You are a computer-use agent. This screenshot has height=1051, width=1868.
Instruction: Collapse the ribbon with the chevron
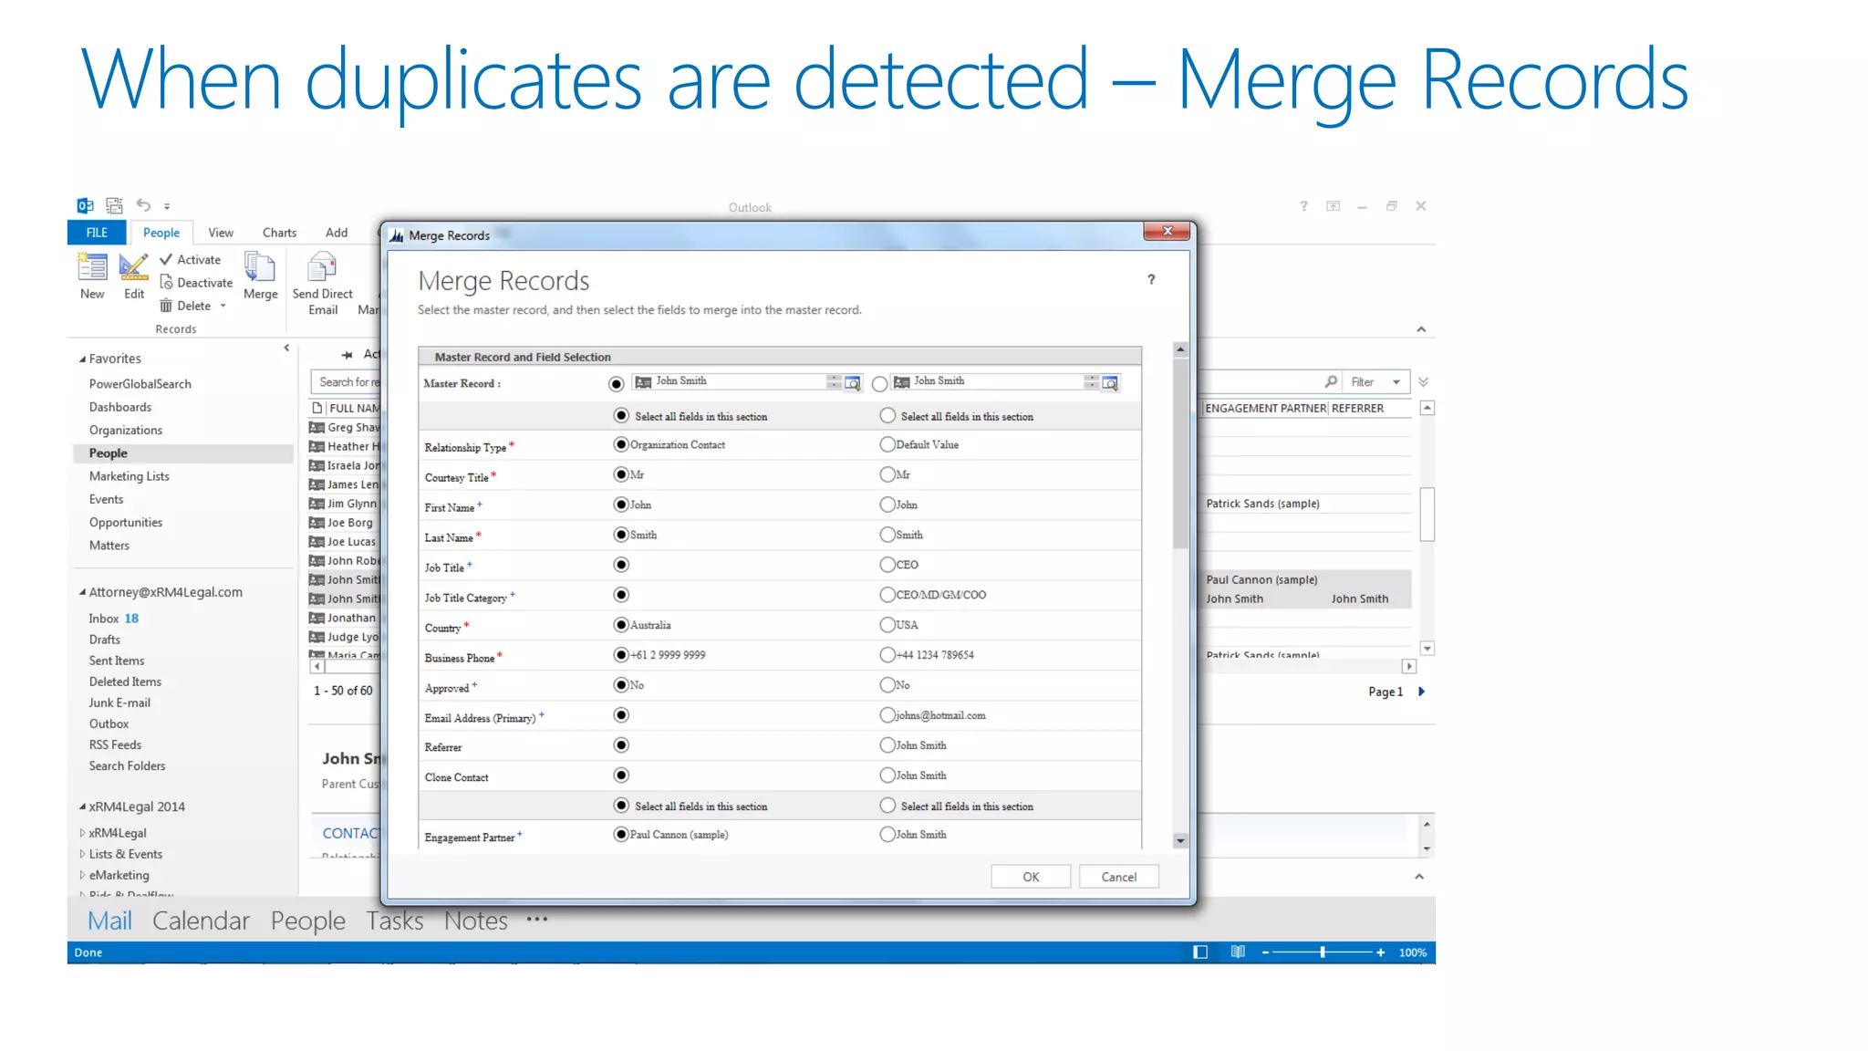[1421, 329]
